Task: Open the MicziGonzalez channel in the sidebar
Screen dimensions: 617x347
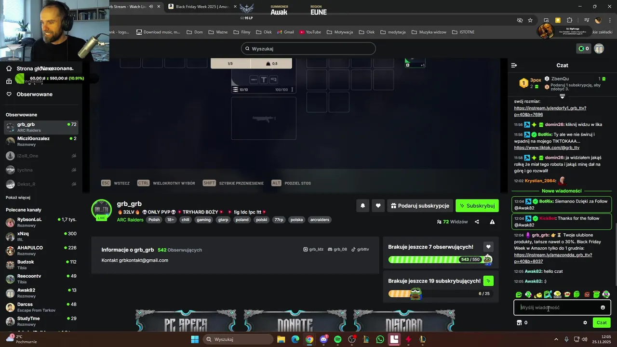Action: pos(41,141)
